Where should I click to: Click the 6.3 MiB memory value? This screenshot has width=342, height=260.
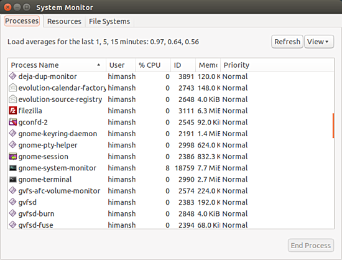coord(209,111)
